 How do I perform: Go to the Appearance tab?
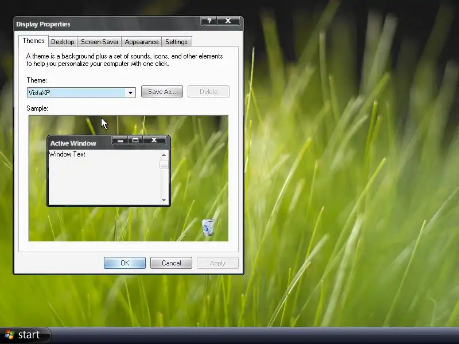(x=142, y=42)
